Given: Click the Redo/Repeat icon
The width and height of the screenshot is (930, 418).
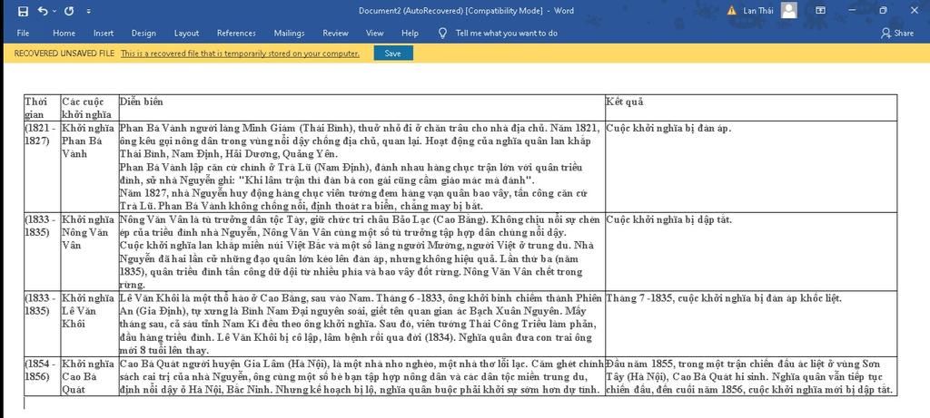Looking at the screenshot, I should tap(69, 11).
